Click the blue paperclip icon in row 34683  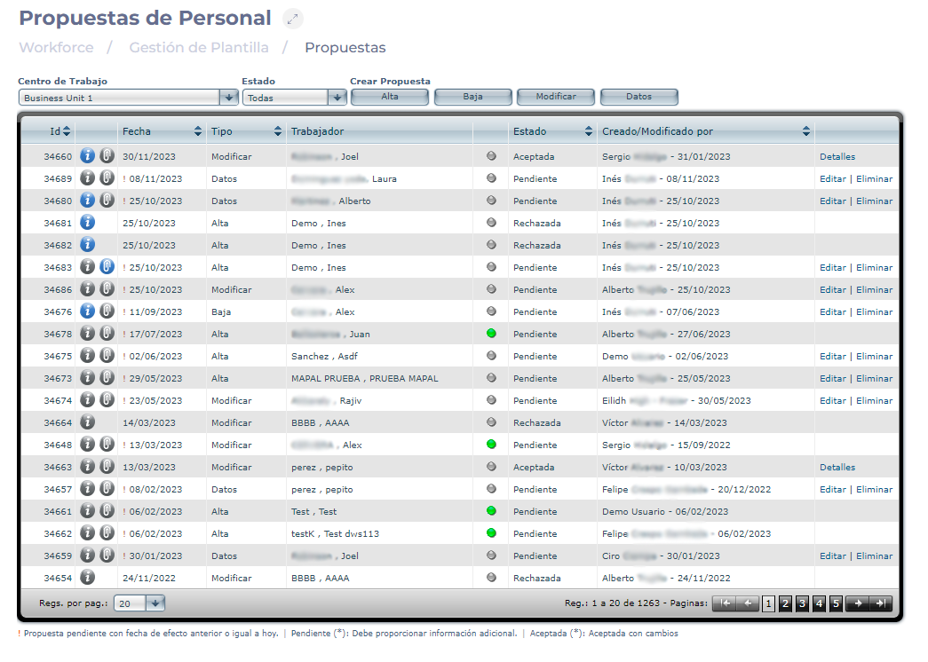click(107, 267)
